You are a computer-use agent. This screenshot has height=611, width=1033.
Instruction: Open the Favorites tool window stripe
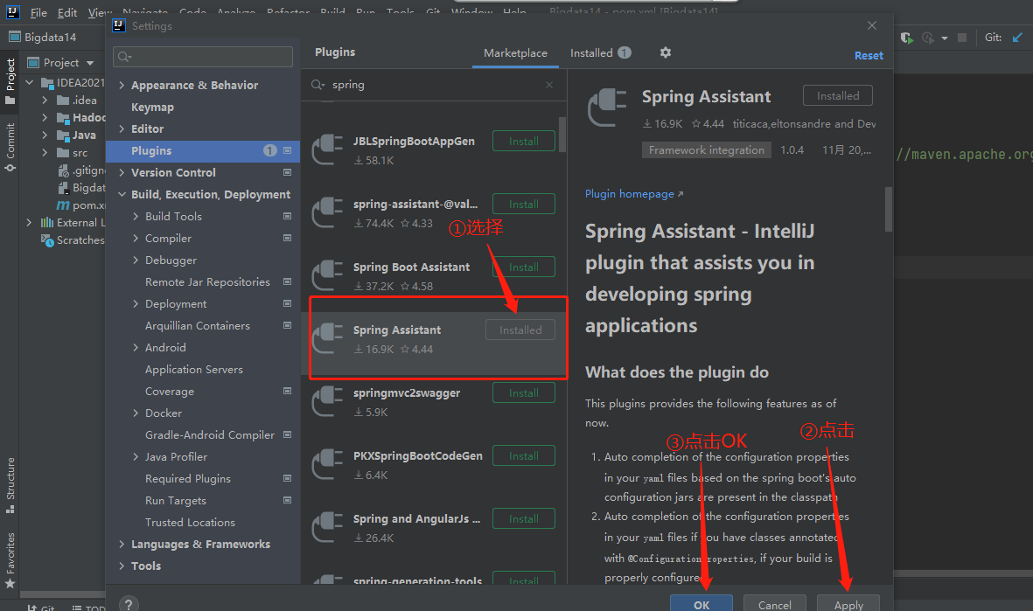(10, 560)
